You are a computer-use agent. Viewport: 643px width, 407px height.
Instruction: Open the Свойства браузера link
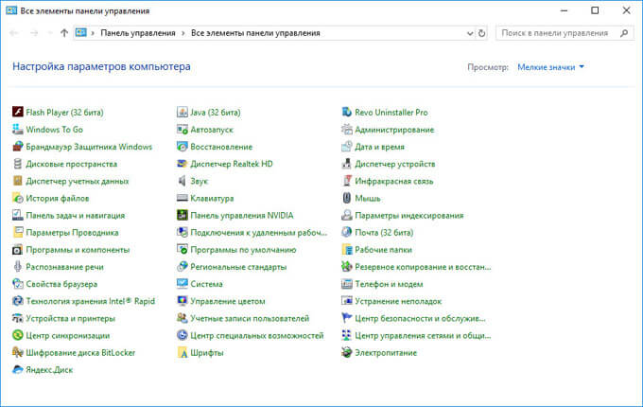61,284
